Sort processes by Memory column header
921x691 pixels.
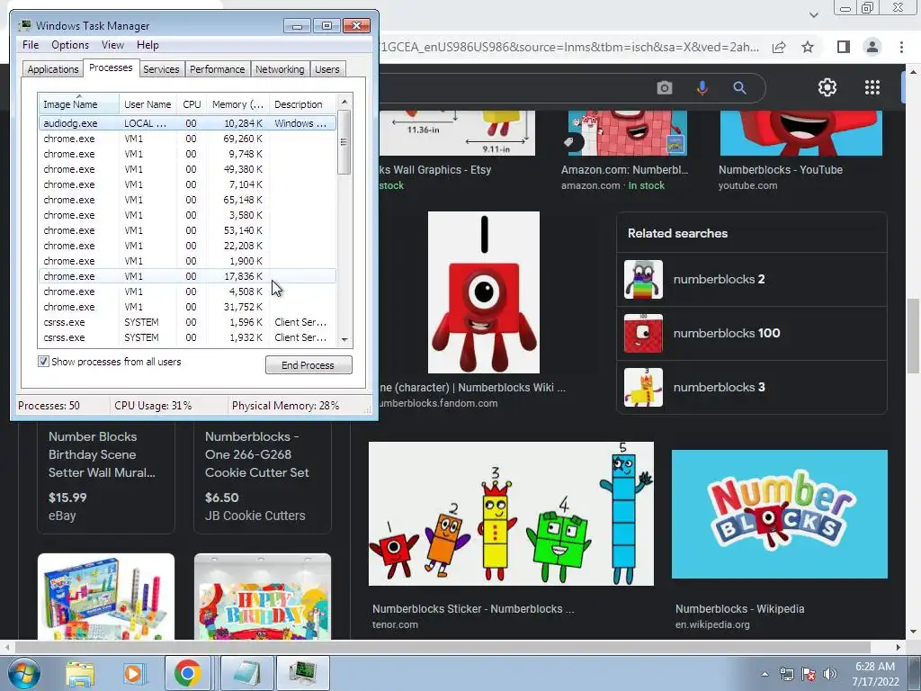237,104
